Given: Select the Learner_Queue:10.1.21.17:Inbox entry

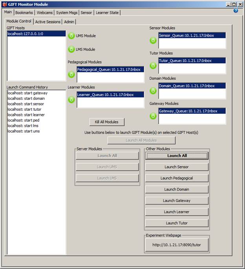Looking at the screenshot, I should click(110, 95).
